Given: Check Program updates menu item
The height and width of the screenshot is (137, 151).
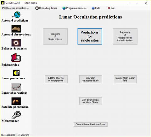Looking at the screenshot, I should coord(75,8).
